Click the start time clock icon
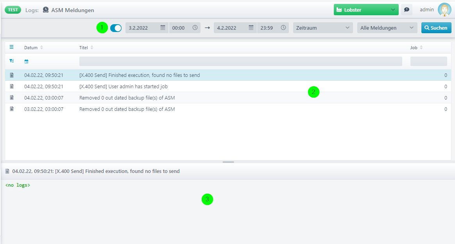This screenshot has height=244, width=455. tap(195, 28)
